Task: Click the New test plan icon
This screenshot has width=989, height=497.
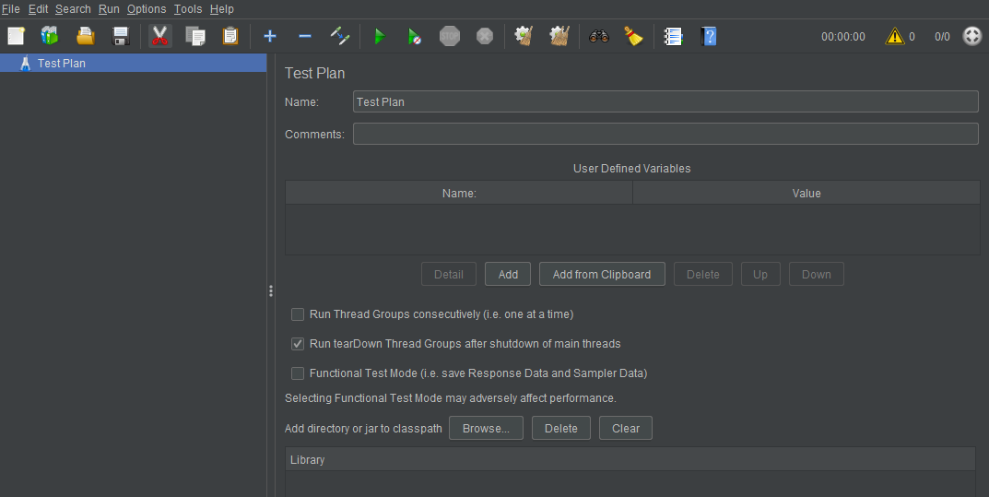Action: point(16,36)
